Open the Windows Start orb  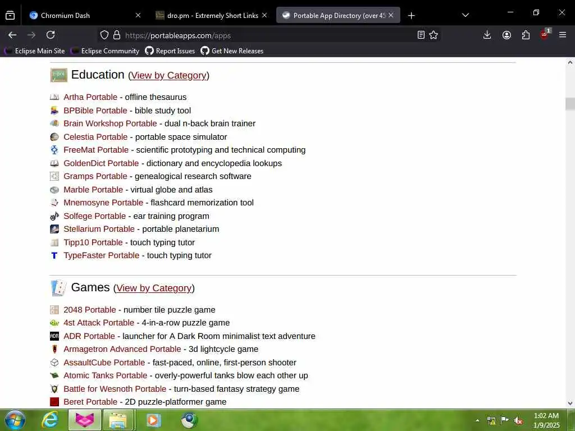click(15, 420)
